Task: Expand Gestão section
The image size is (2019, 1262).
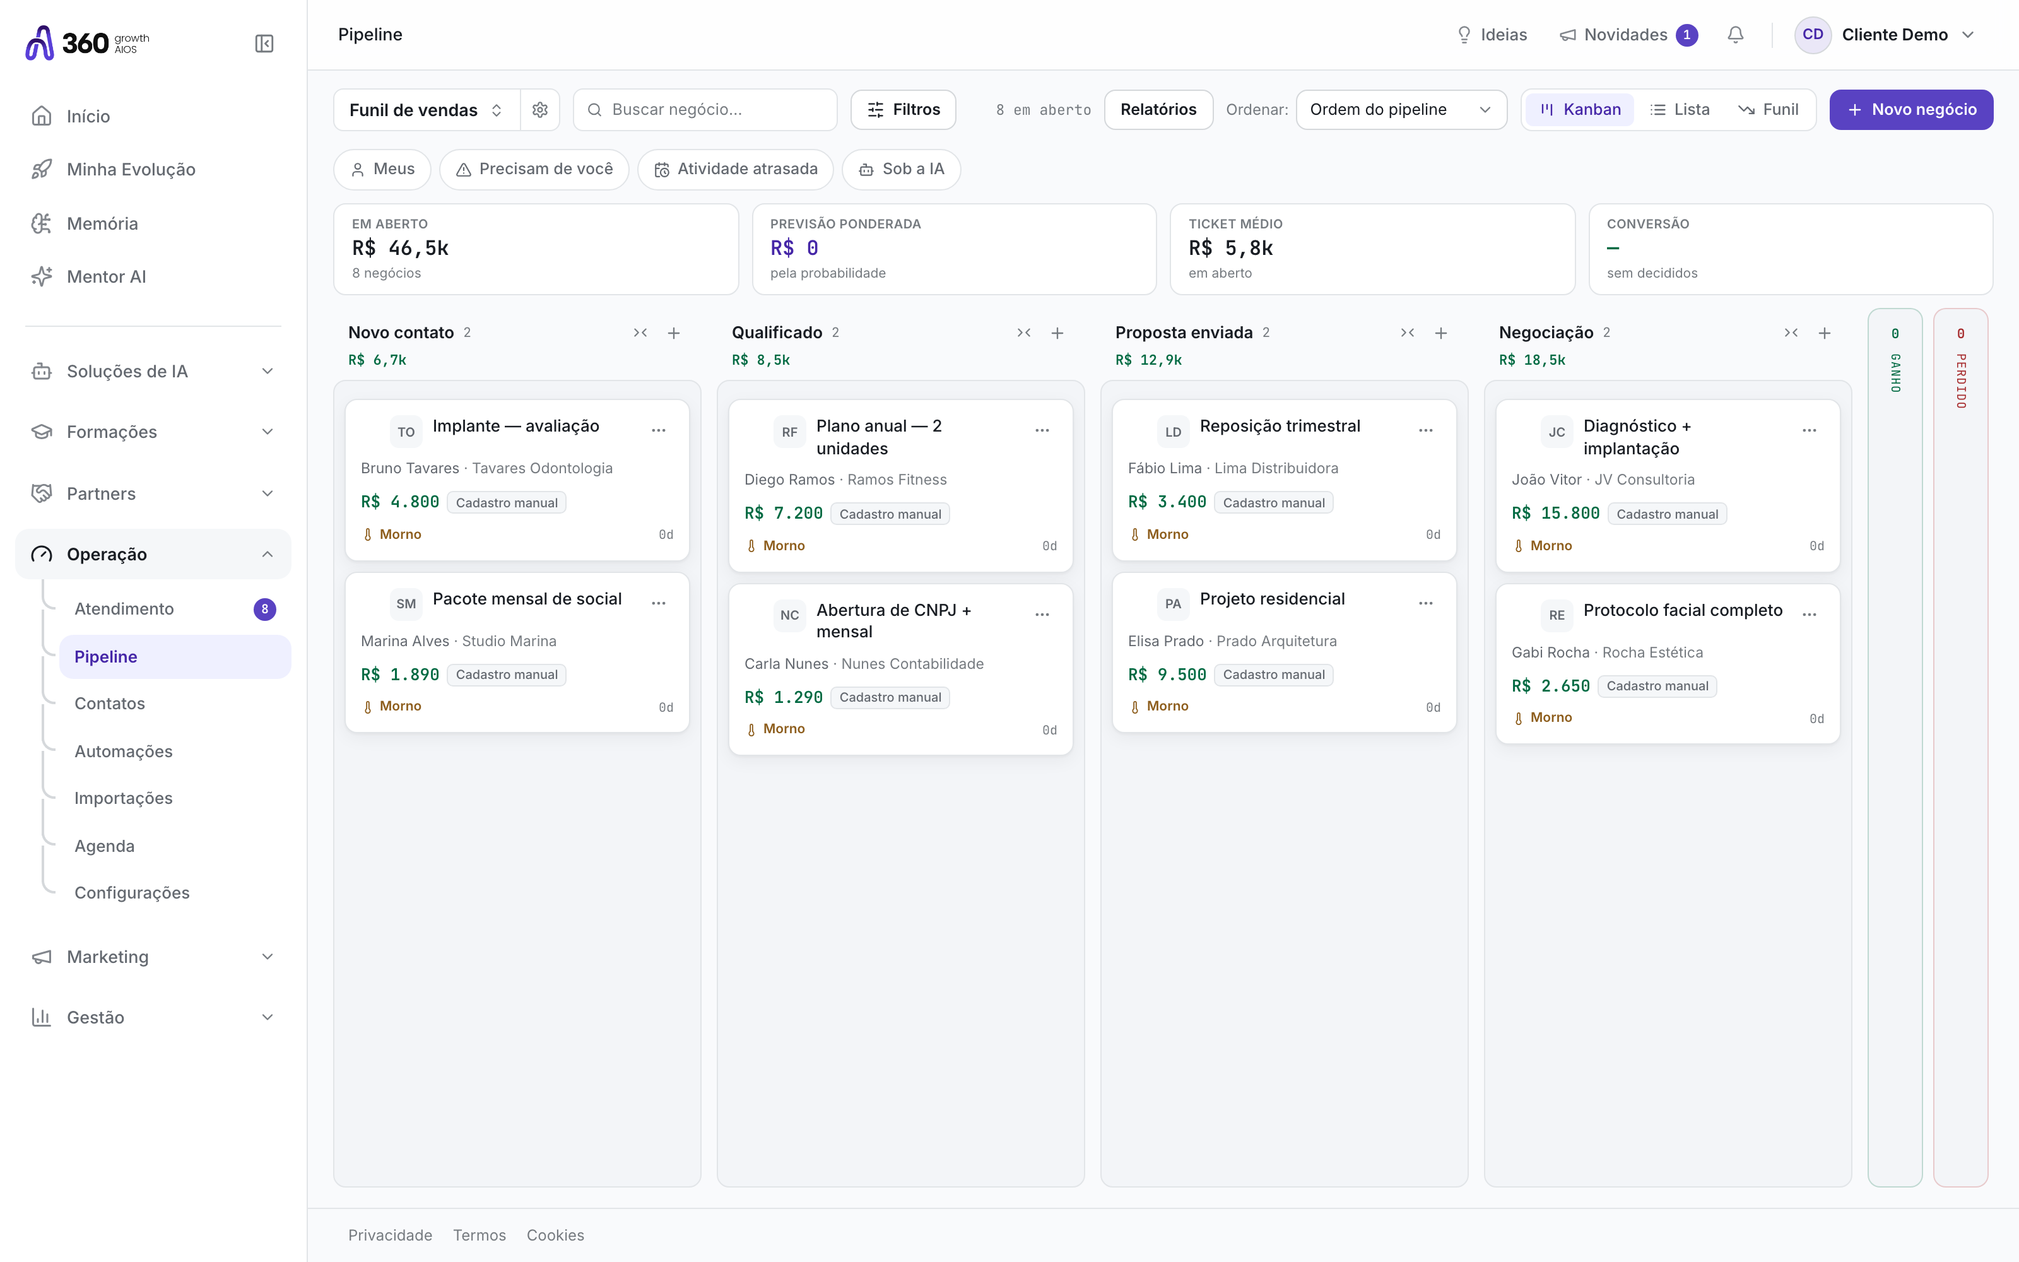Action: pos(153,1017)
